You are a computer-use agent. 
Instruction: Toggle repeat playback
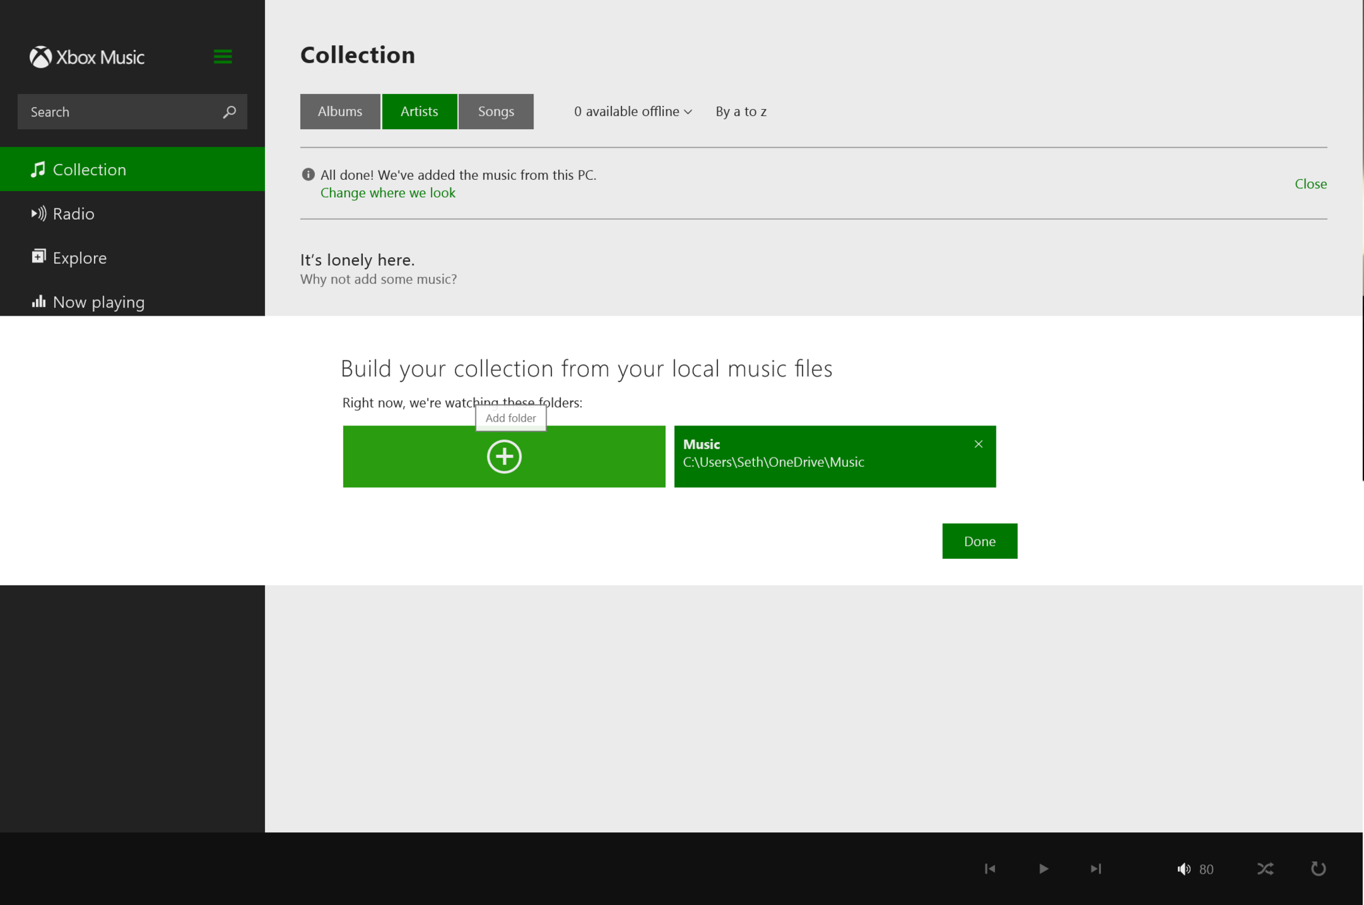1317,868
